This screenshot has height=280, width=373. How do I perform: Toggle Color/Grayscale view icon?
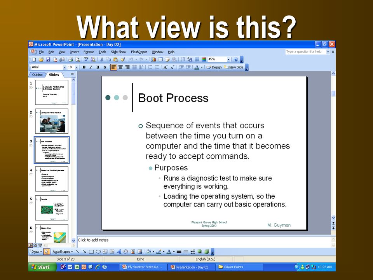pos(204,59)
